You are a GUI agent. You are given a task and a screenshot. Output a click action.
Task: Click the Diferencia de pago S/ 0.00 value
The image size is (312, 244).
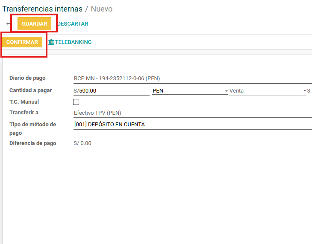coord(82,143)
